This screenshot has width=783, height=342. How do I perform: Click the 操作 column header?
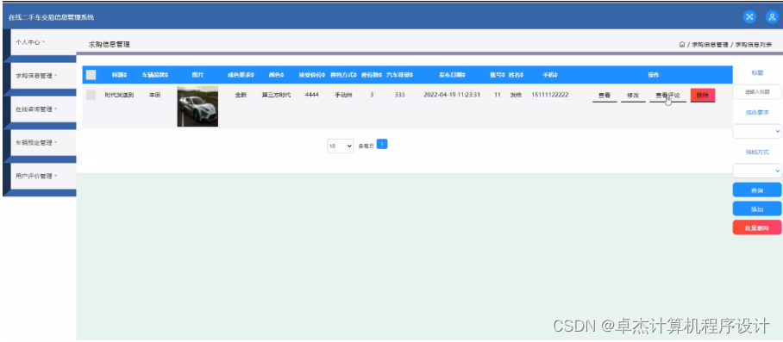(x=654, y=75)
